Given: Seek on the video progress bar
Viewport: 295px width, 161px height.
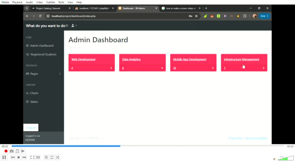Looking at the screenshot, I should tap(147, 146).
